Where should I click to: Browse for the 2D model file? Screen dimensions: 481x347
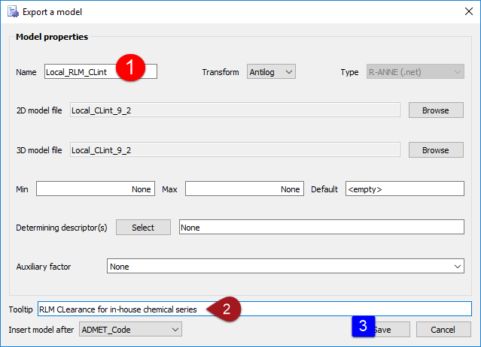pos(436,110)
